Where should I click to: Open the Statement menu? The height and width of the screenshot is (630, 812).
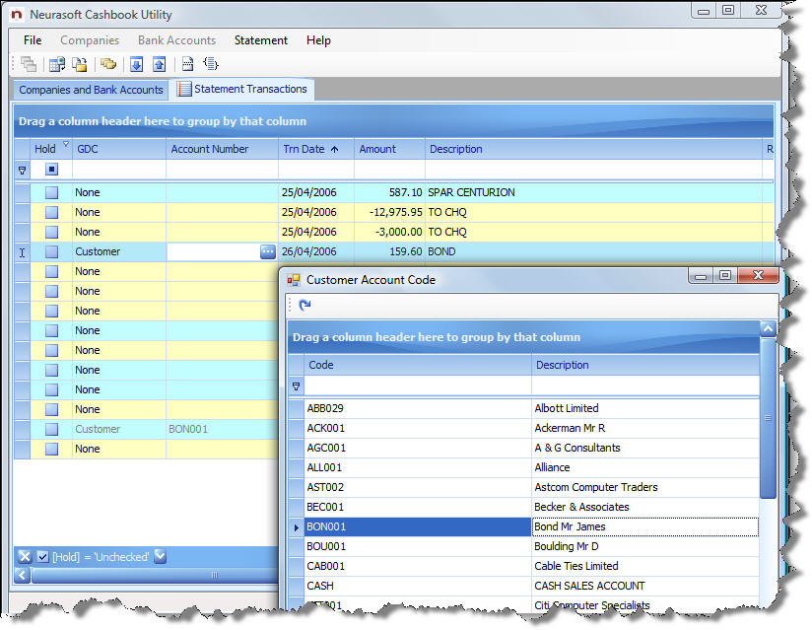click(260, 40)
